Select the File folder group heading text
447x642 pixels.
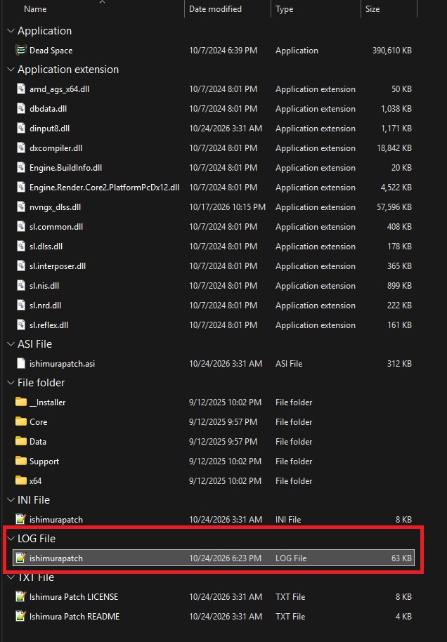pyautogui.click(x=41, y=382)
